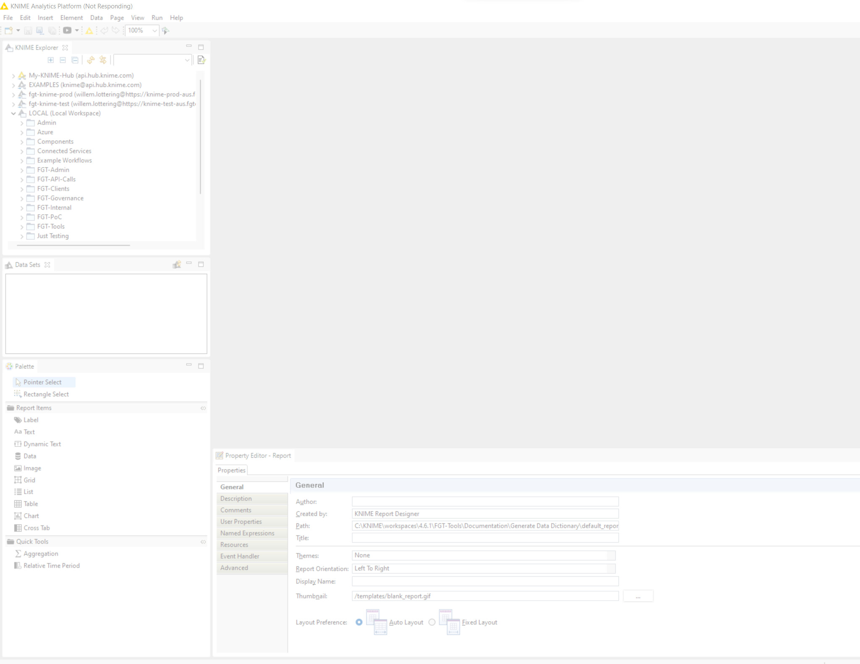Pick the Dynamic Text report item
Viewport: 860px width, 664px height.
click(x=37, y=444)
